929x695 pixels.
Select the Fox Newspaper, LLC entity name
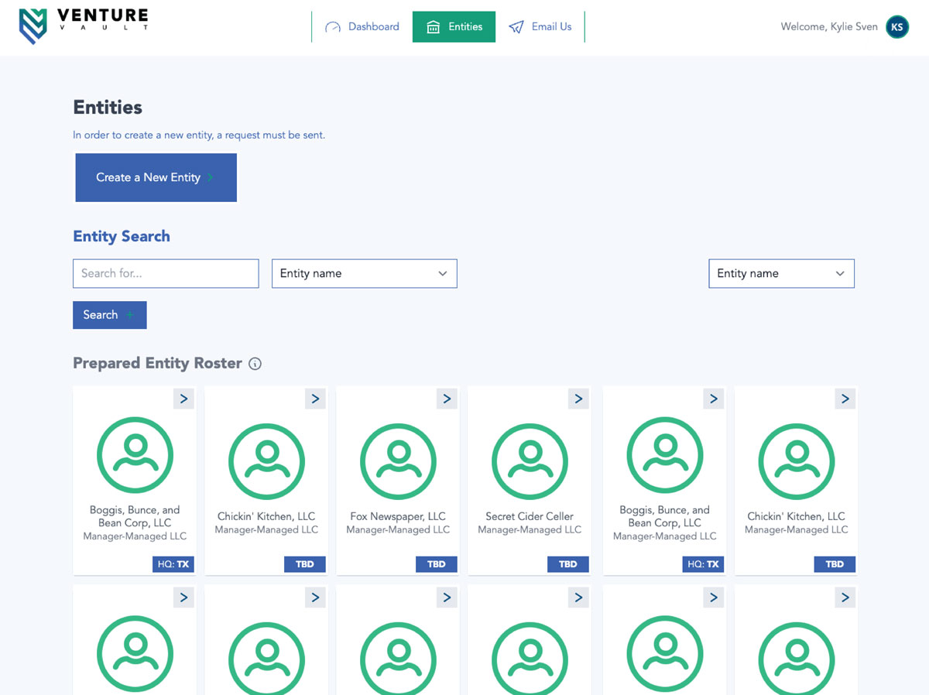(398, 516)
